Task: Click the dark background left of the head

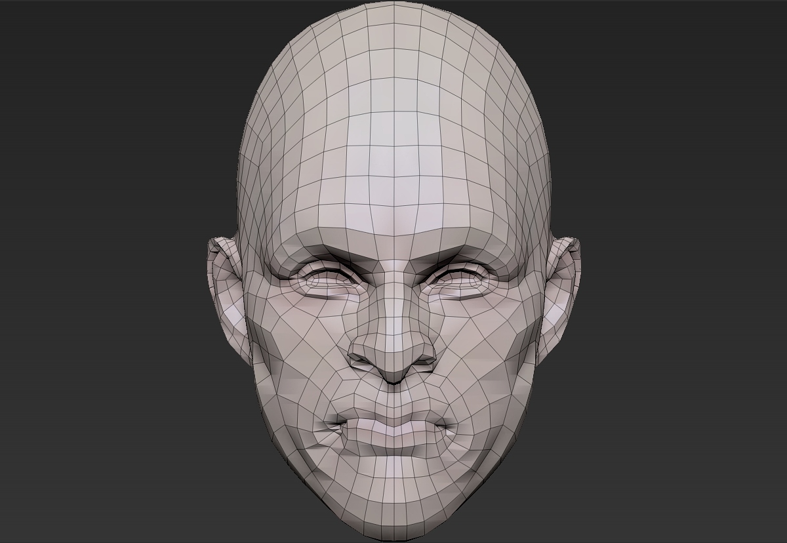Action: pyautogui.click(x=98, y=262)
